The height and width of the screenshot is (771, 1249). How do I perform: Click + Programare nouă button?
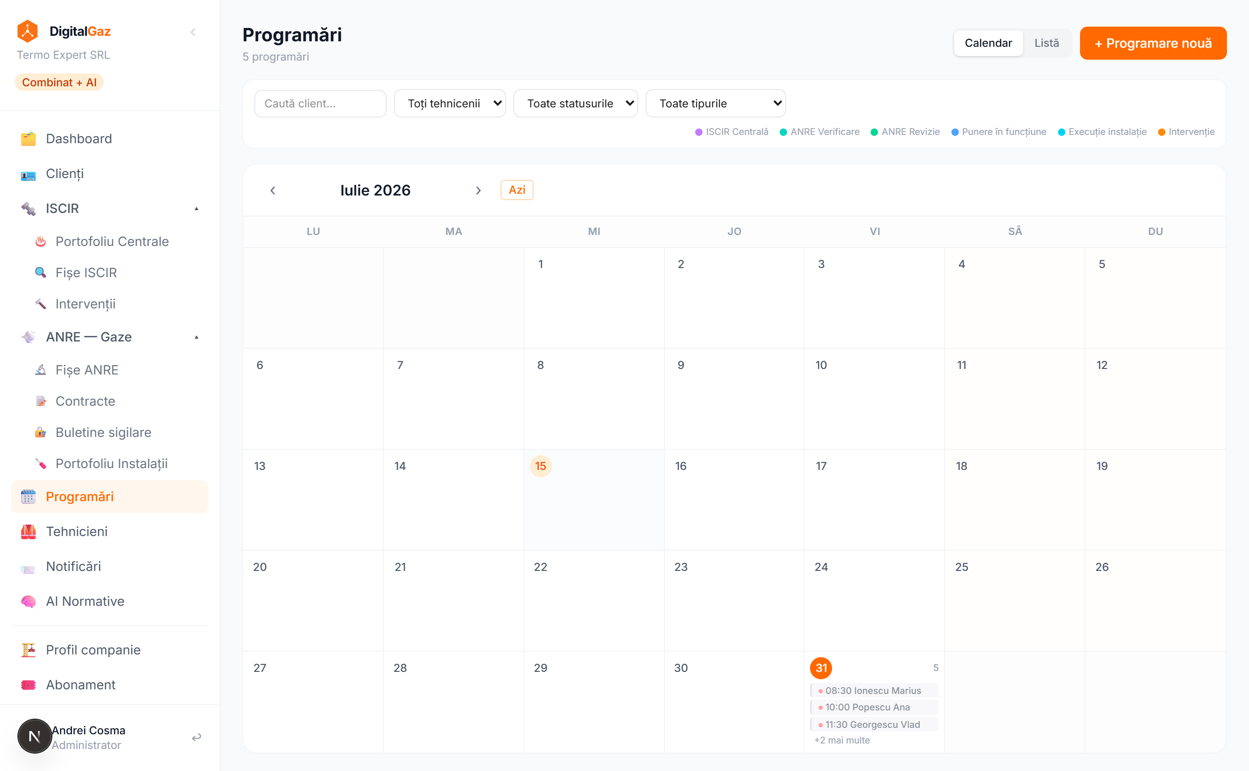click(1153, 43)
